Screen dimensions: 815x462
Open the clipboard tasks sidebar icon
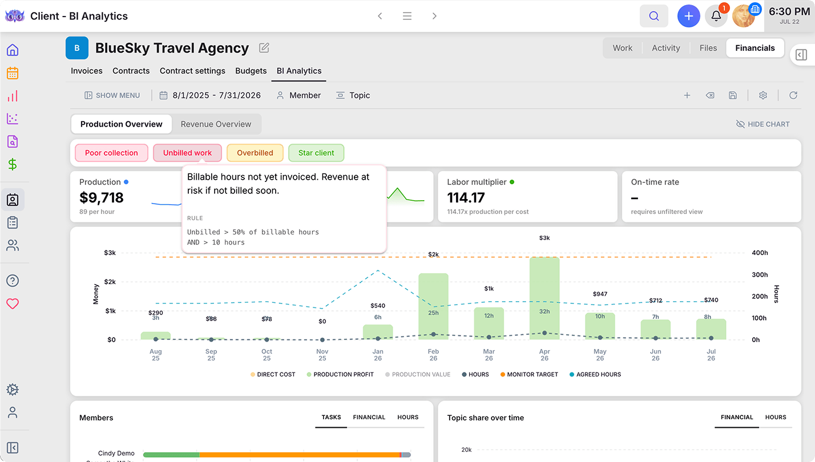tap(13, 222)
